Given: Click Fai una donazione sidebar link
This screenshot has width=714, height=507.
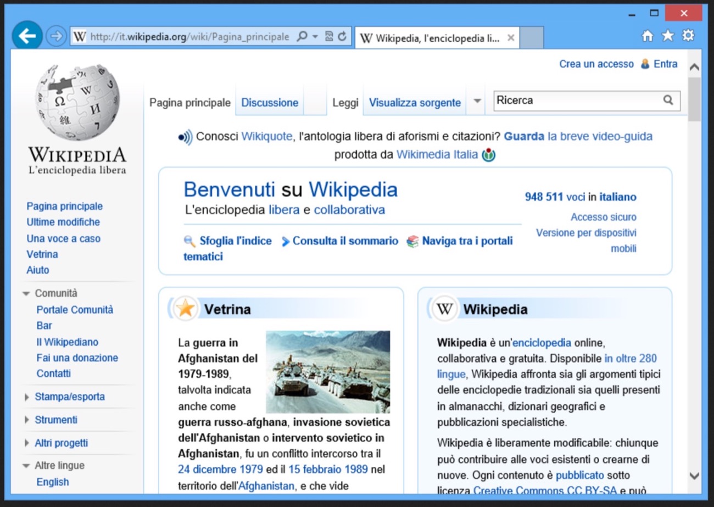Looking at the screenshot, I should click(x=77, y=358).
